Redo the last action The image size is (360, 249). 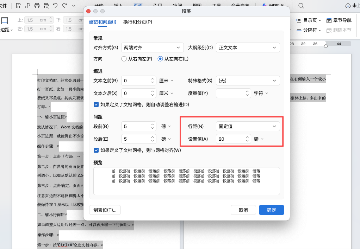(64, 6)
